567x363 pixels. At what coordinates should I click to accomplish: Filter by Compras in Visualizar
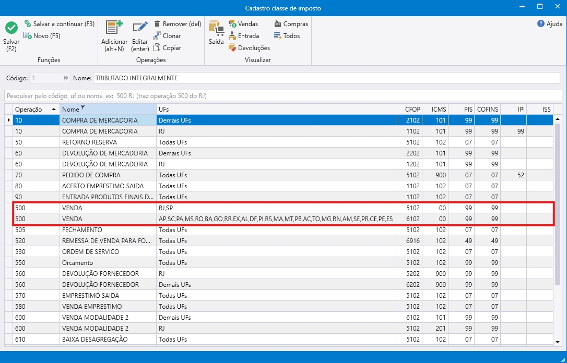[x=291, y=24]
